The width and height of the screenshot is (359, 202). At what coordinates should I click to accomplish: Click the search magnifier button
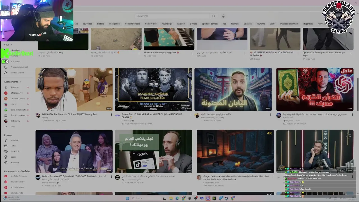click(214, 16)
